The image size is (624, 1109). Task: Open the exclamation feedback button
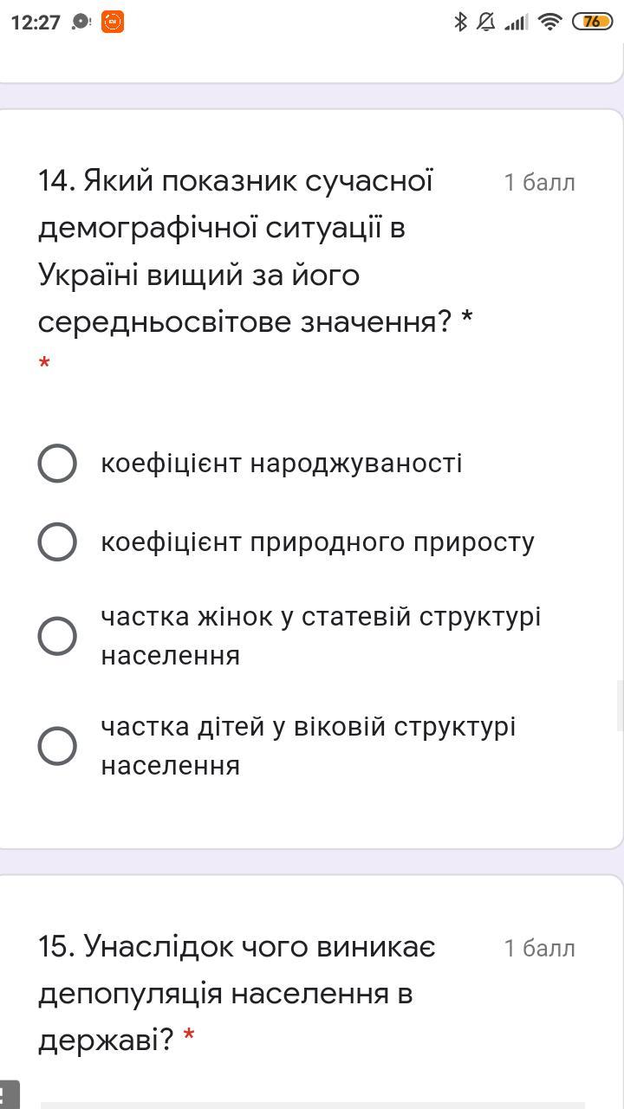(7, 1096)
